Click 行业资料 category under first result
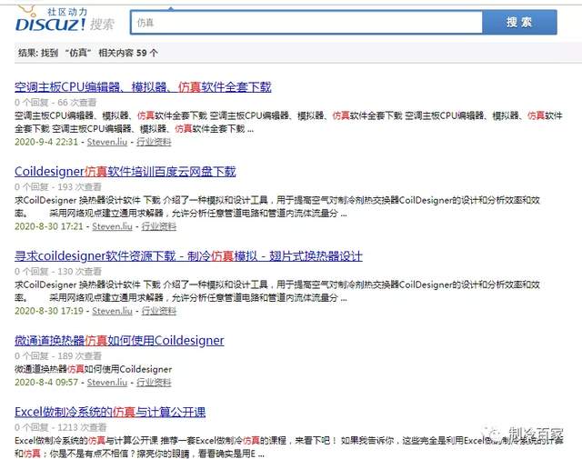The image size is (582, 459). [x=154, y=142]
